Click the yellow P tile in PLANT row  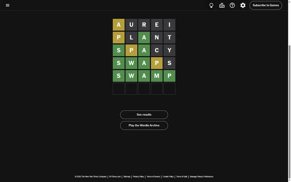point(119,37)
